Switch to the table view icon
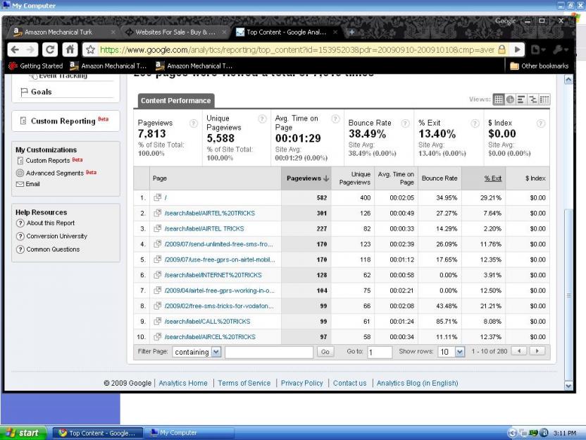This screenshot has height=440, width=586. click(x=499, y=100)
